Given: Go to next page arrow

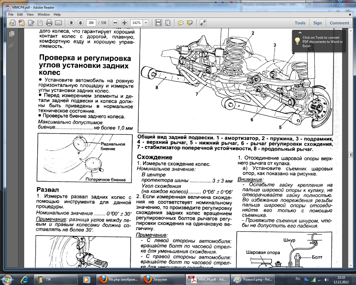Looking at the screenshot, I should (80, 23).
